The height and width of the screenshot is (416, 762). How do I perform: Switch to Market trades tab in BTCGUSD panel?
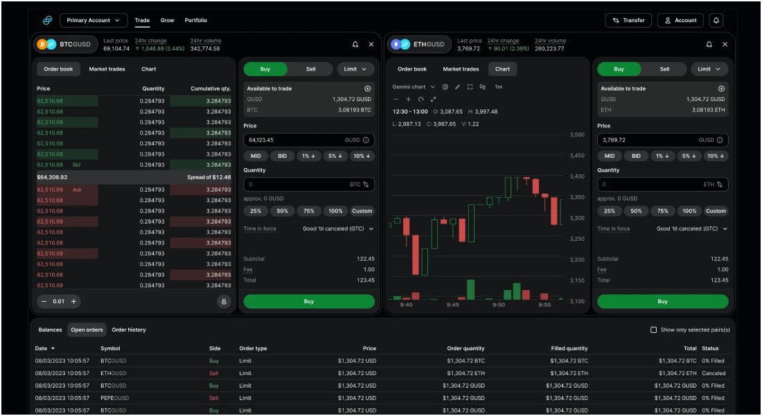click(x=107, y=69)
